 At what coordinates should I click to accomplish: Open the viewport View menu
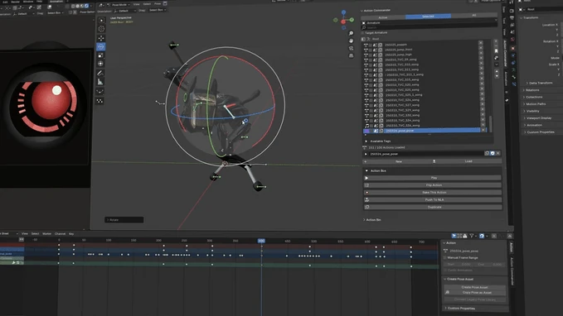[137, 4]
